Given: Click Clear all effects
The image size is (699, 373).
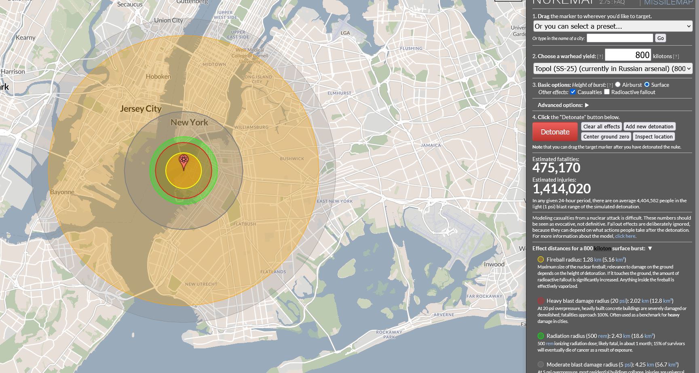Looking at the screenshot, I should point(601,126).
